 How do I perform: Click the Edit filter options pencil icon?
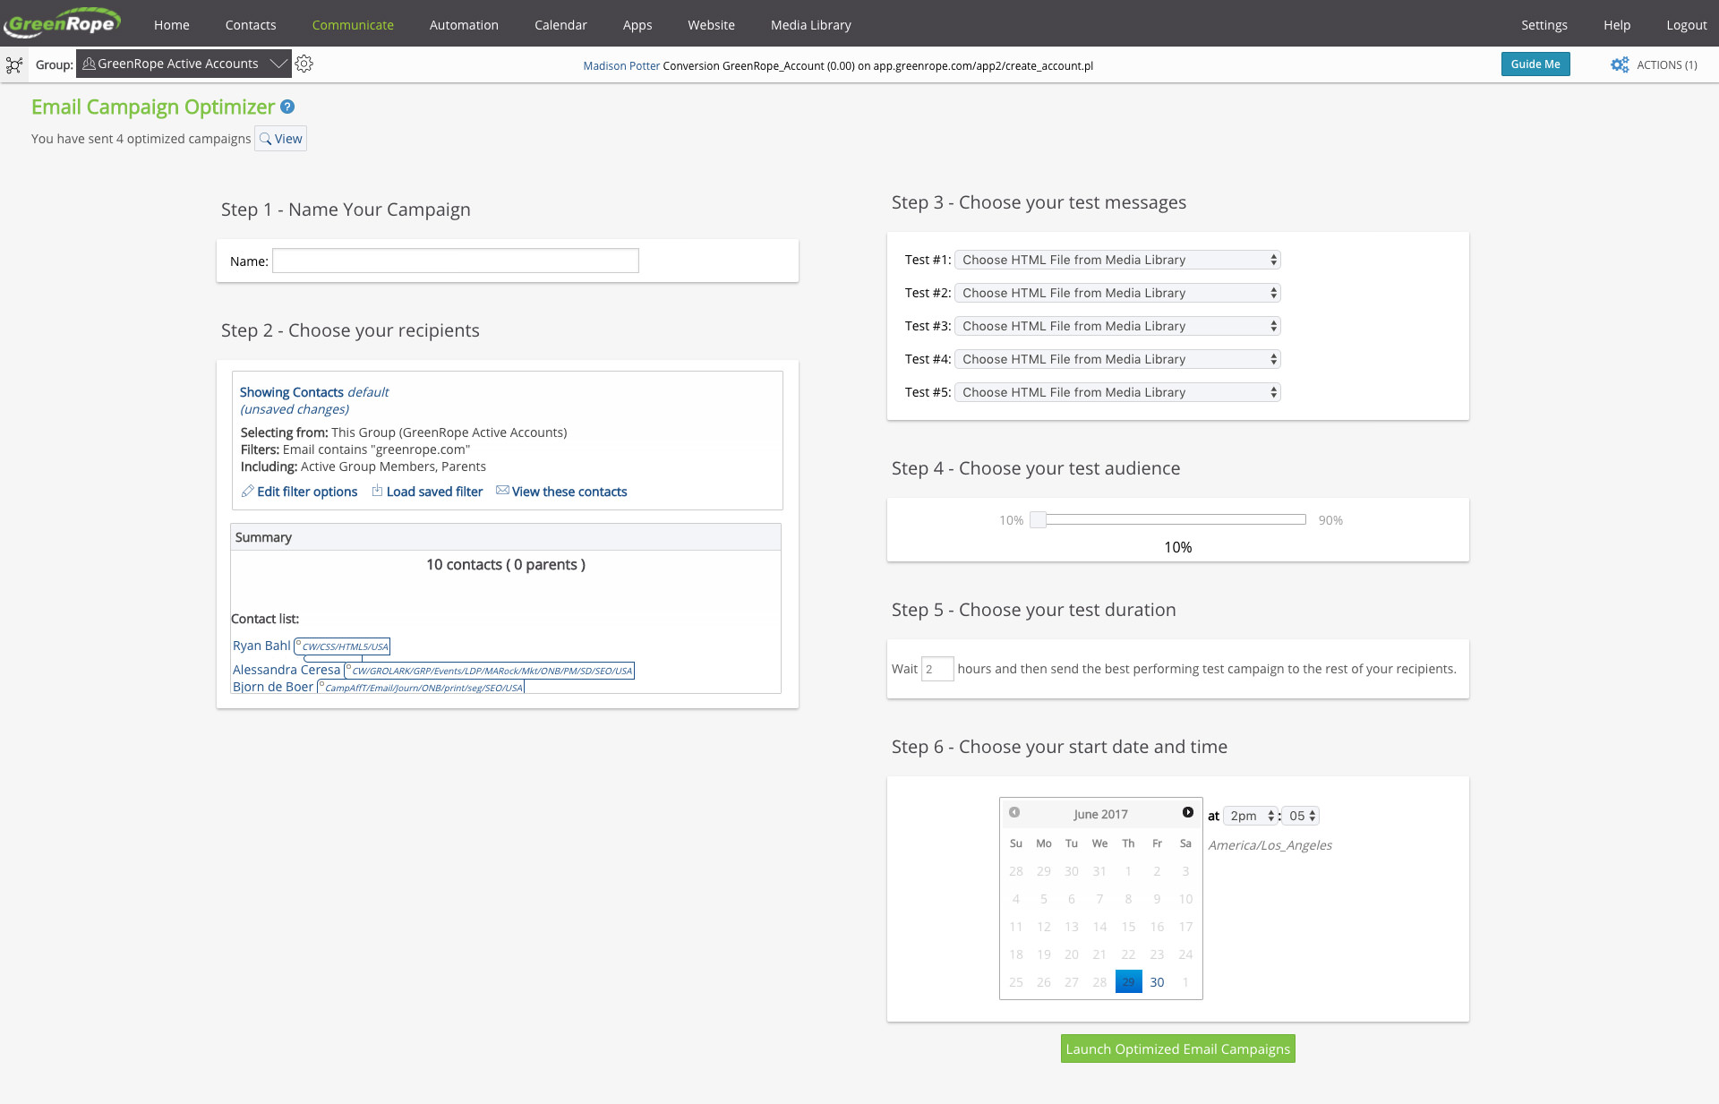tap(247, 491)
